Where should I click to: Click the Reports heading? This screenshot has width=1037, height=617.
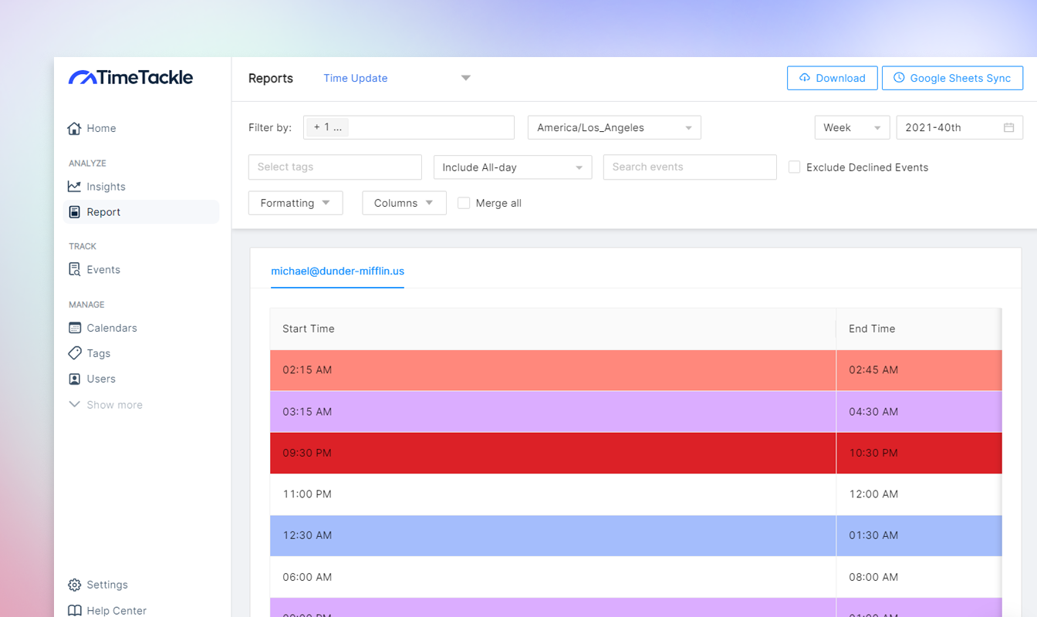click(271, 78)
